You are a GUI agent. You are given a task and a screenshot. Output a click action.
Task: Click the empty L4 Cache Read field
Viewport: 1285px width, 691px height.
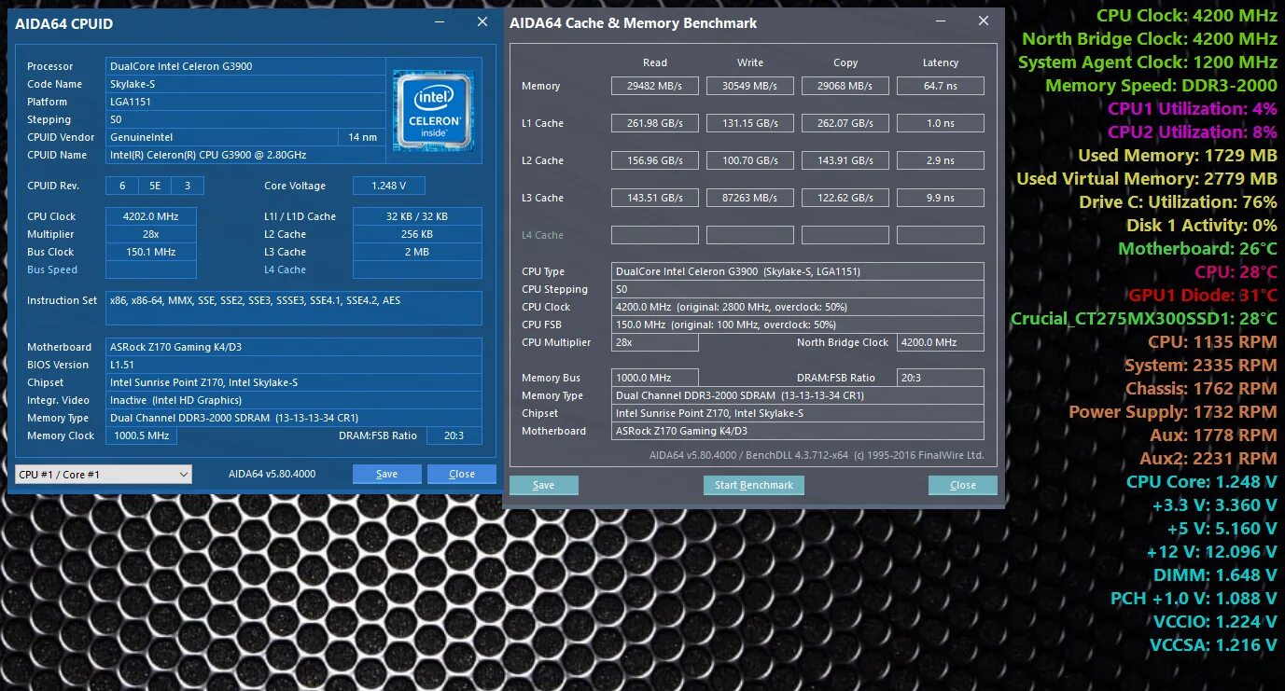tap(655, 235)
